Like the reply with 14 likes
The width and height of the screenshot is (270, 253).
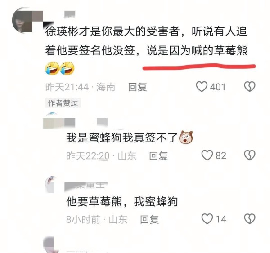point(207,219)
